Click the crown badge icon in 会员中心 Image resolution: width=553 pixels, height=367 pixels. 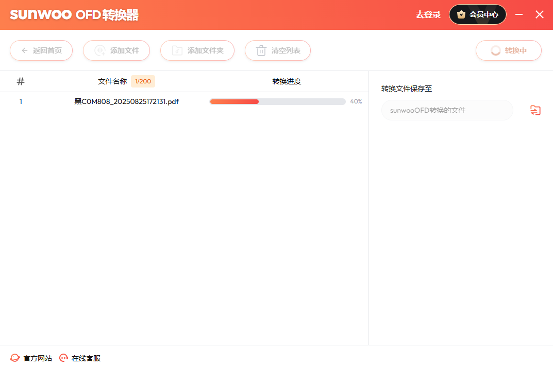tap(461, 14)
